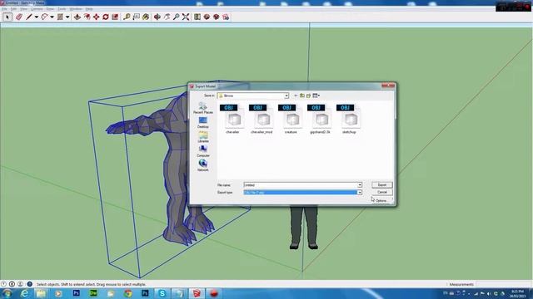The image size is (533, 299).
Task: Choose the Offset tool
Action: coord(87,17)
